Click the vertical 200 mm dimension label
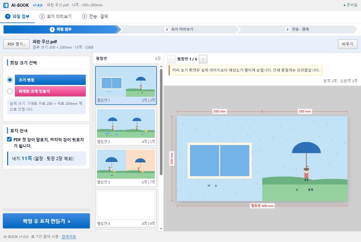The image size is (361, 242). [171, 158]
